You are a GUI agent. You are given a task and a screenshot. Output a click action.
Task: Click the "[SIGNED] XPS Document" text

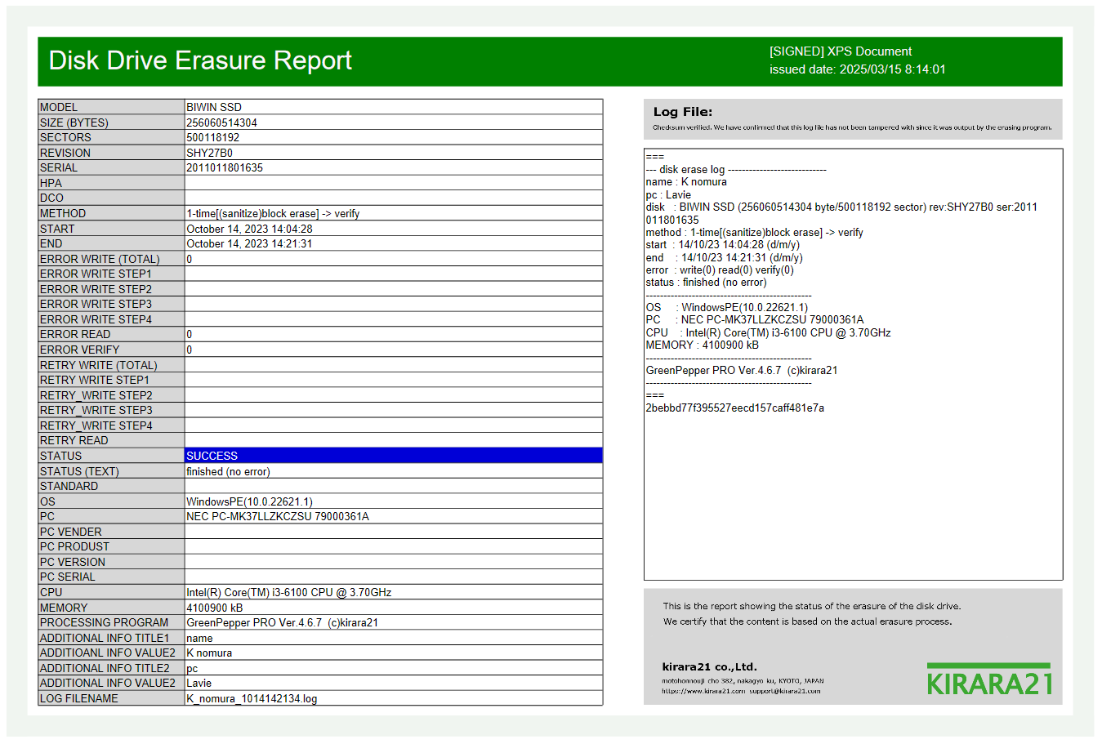840,51
